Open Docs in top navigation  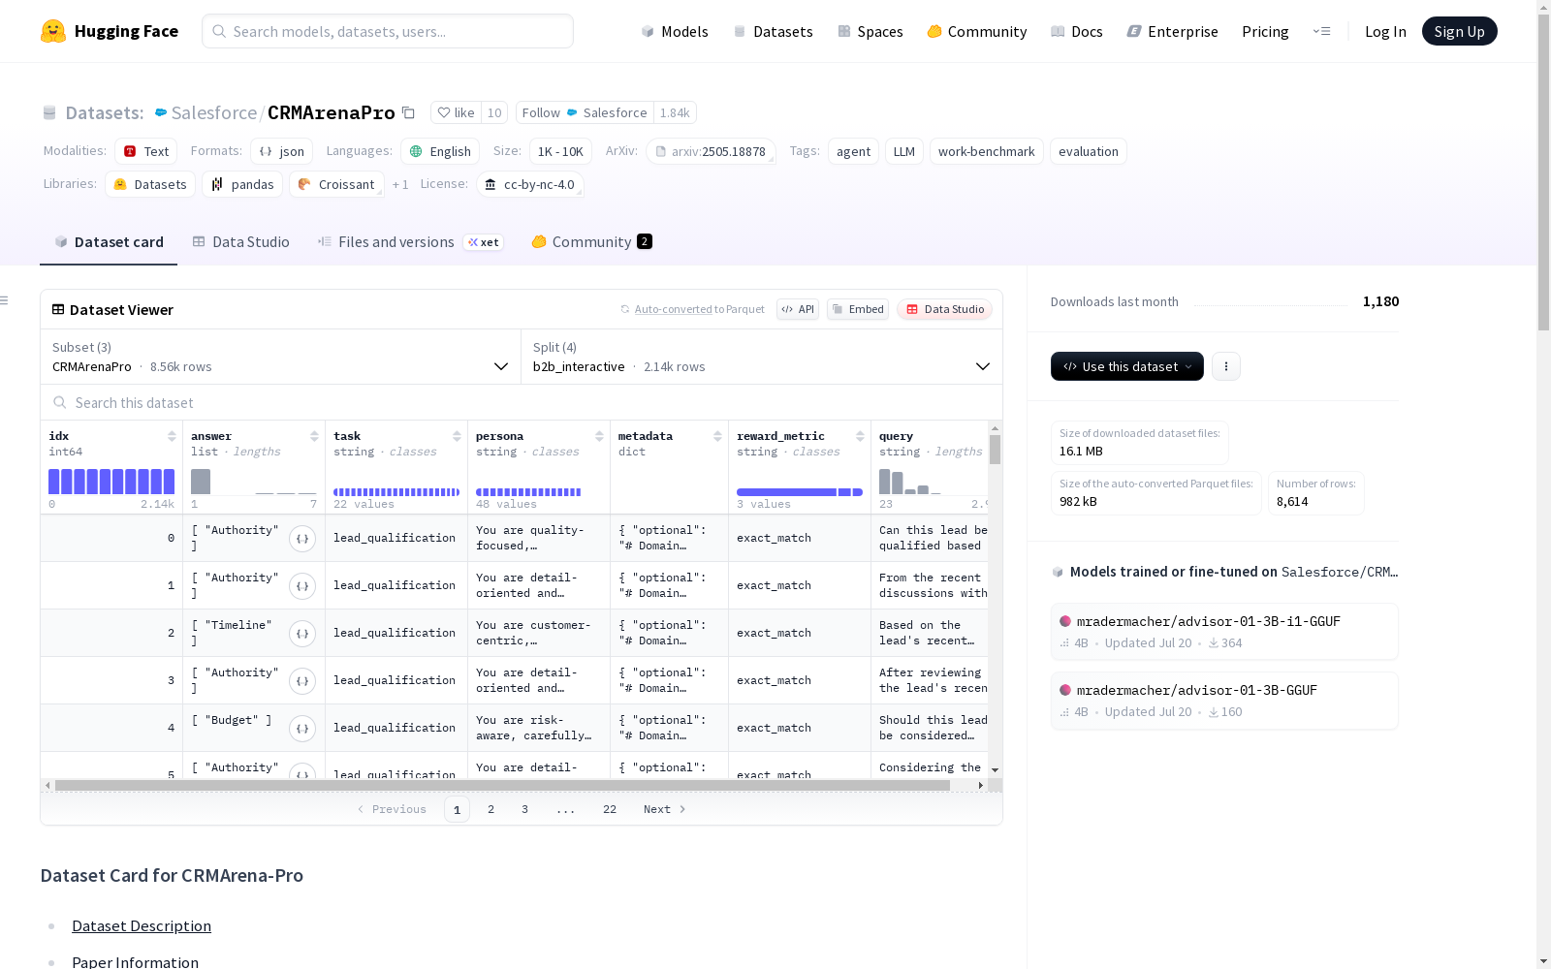coord(1077,31)
